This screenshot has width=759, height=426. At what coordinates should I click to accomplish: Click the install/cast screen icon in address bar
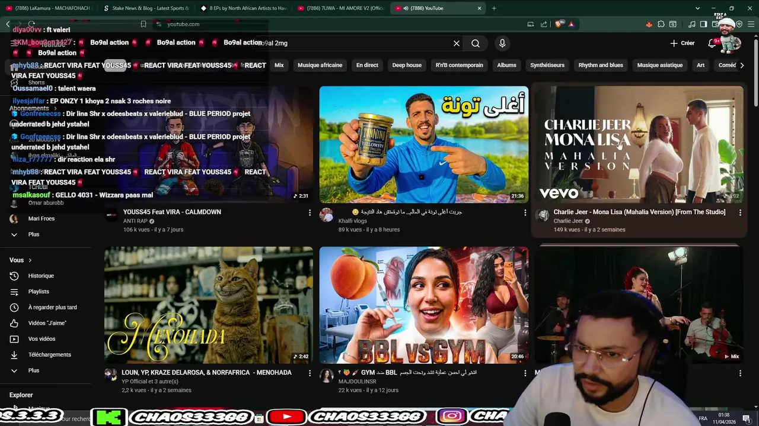pos(531,24)
